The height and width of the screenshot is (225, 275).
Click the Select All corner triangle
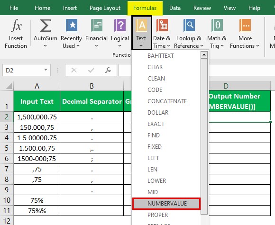point(9,86)
